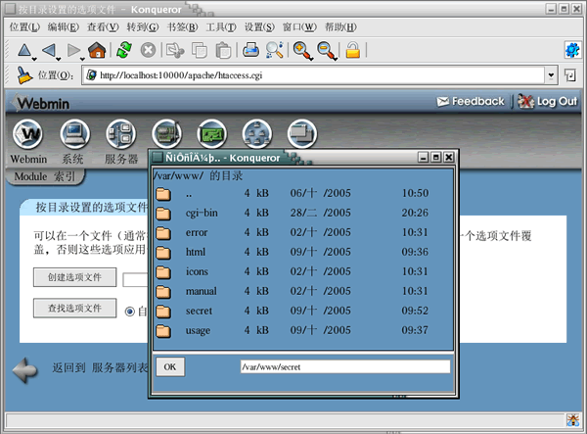This screenshot has width=587, height=434.
Task: Click the /var/www/secret path input field
Action: [345, 367]
